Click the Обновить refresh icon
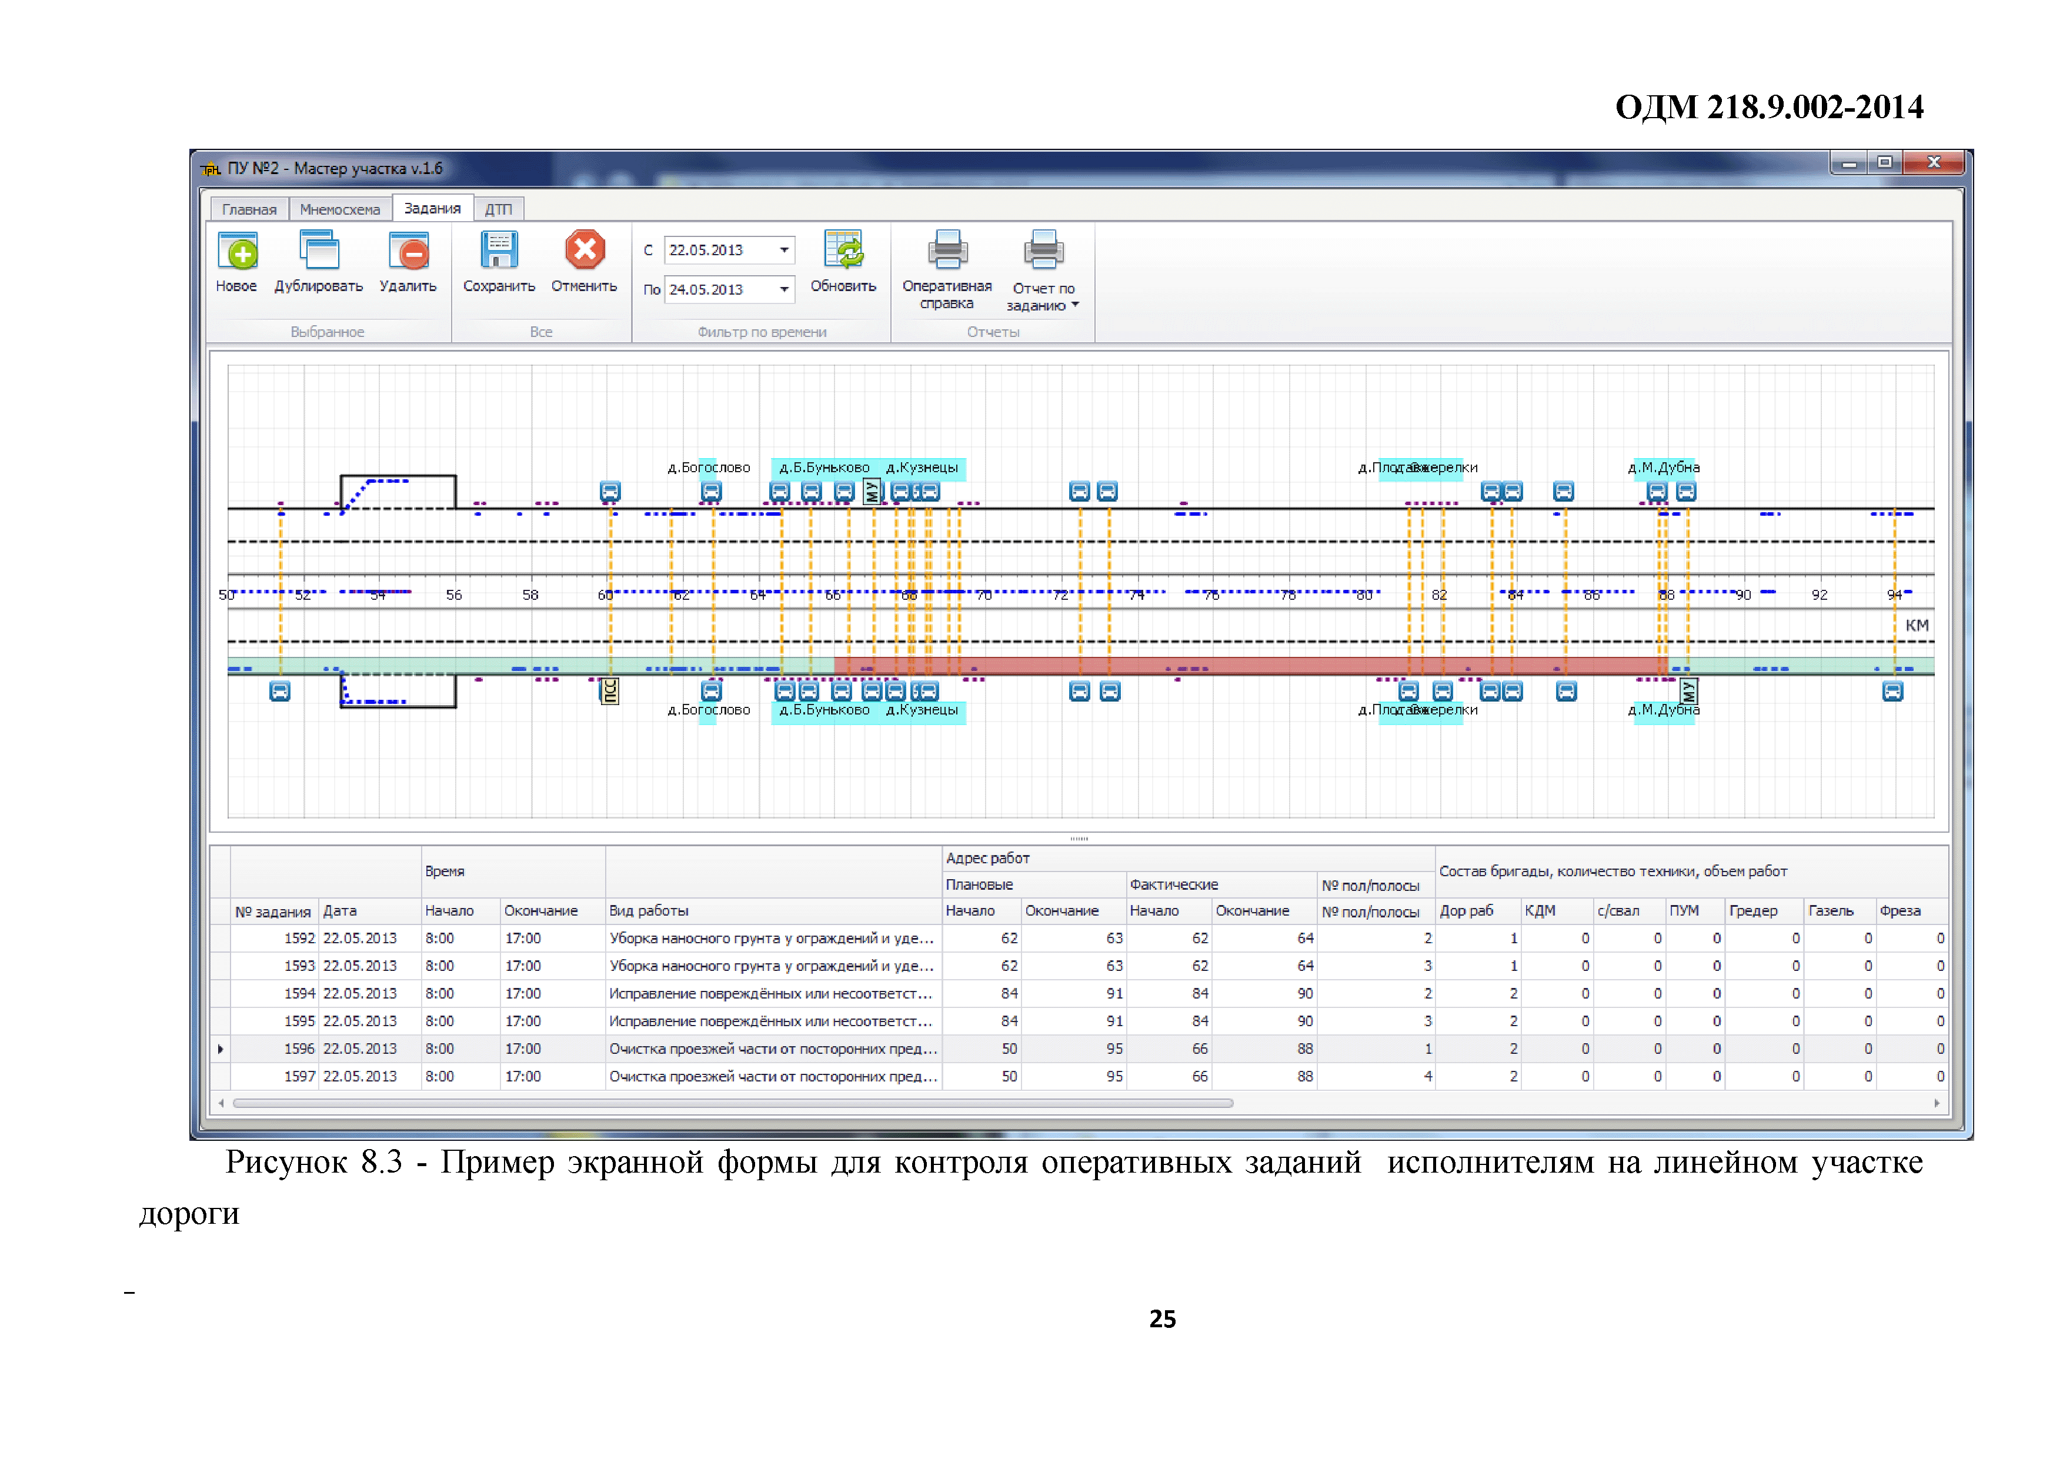2063x1459 pixels. tap(843, 251)
